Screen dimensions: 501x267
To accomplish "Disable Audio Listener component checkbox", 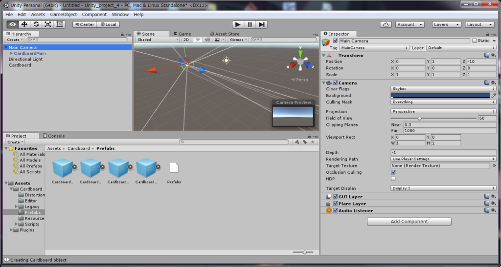I will point(335,210).
